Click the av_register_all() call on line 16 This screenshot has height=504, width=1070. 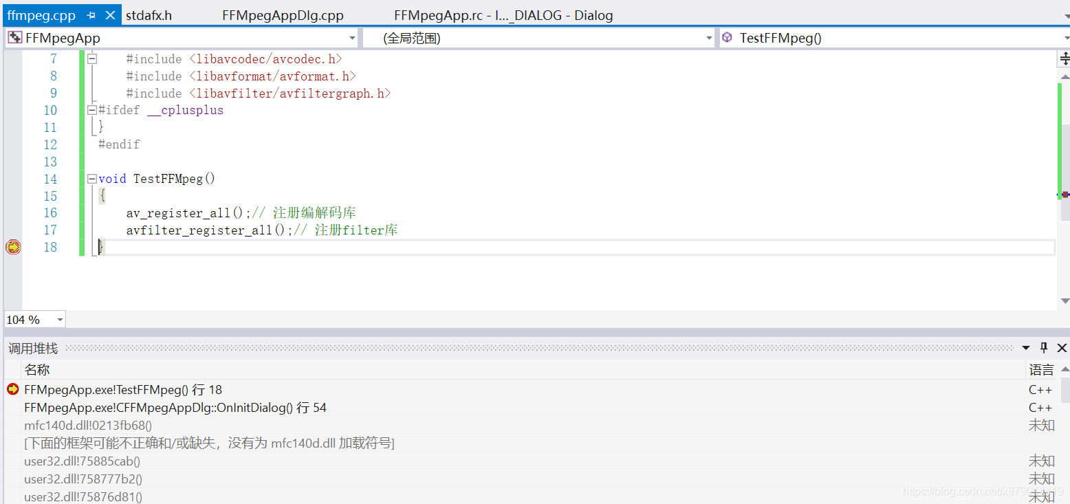(x=189, y=213)
